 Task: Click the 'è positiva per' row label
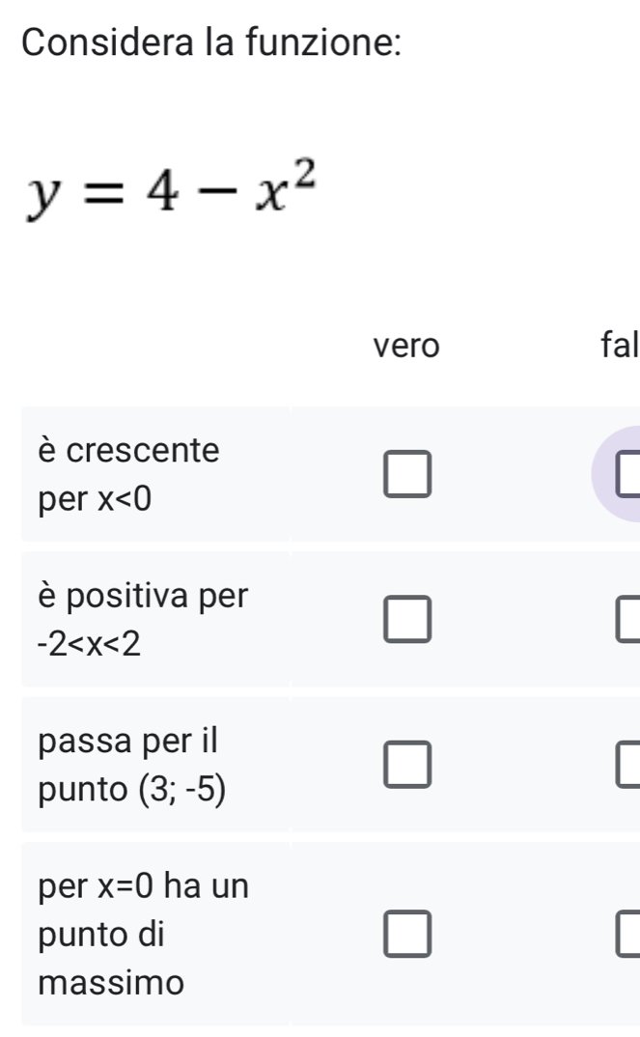point(144,596)
